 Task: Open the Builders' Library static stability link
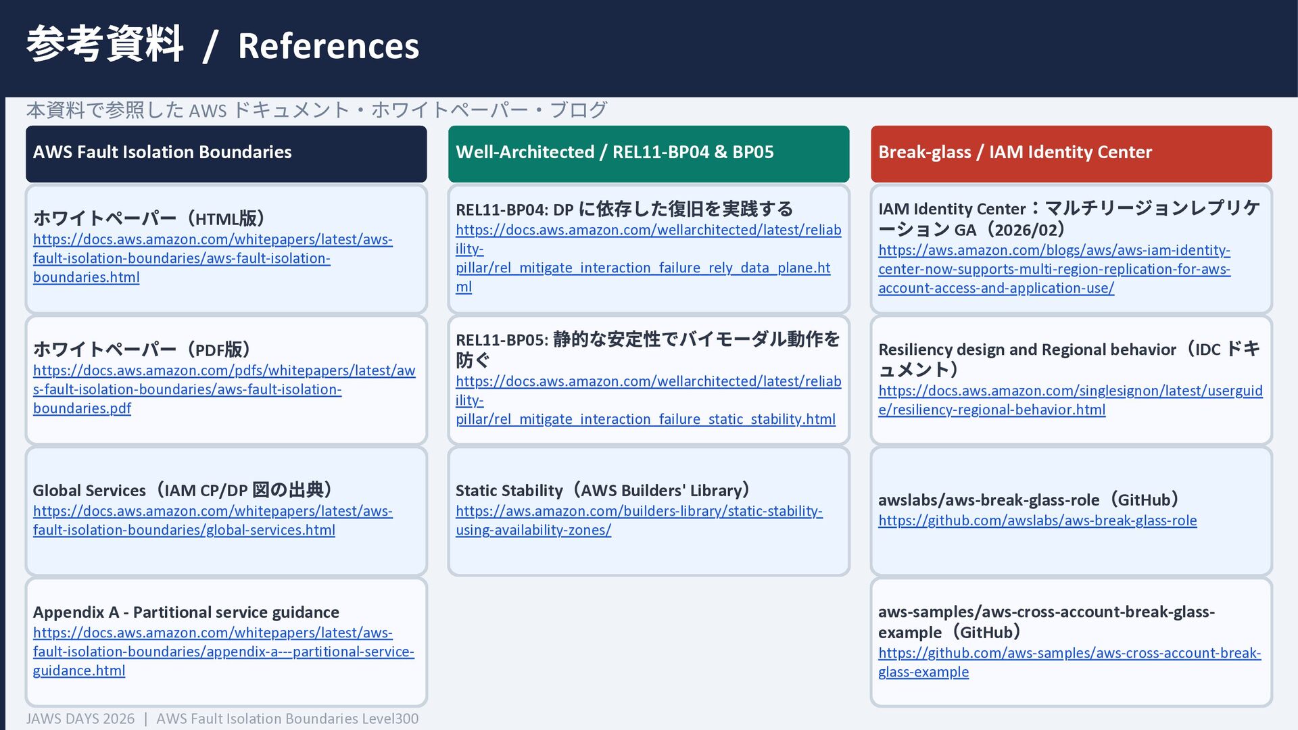[x=638, y=512]
